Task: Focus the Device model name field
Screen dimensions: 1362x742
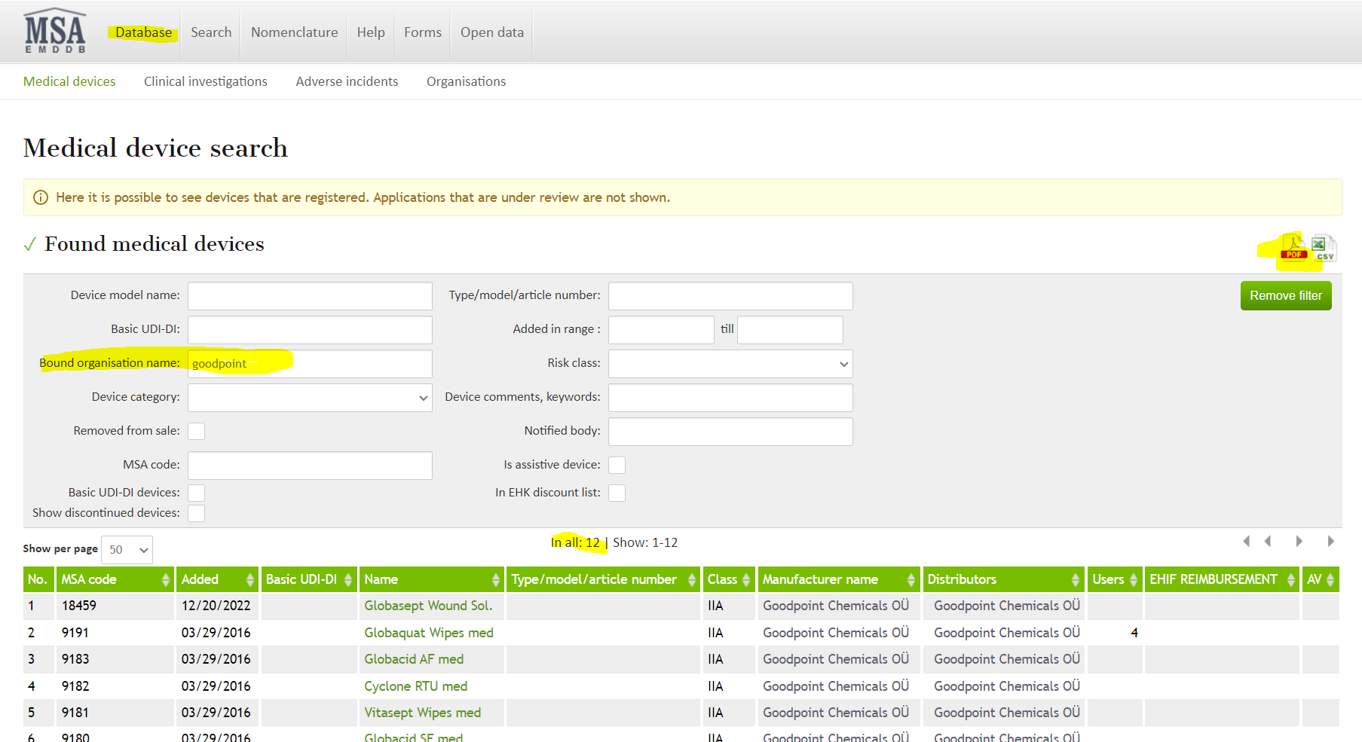Action: pos(310,296)
